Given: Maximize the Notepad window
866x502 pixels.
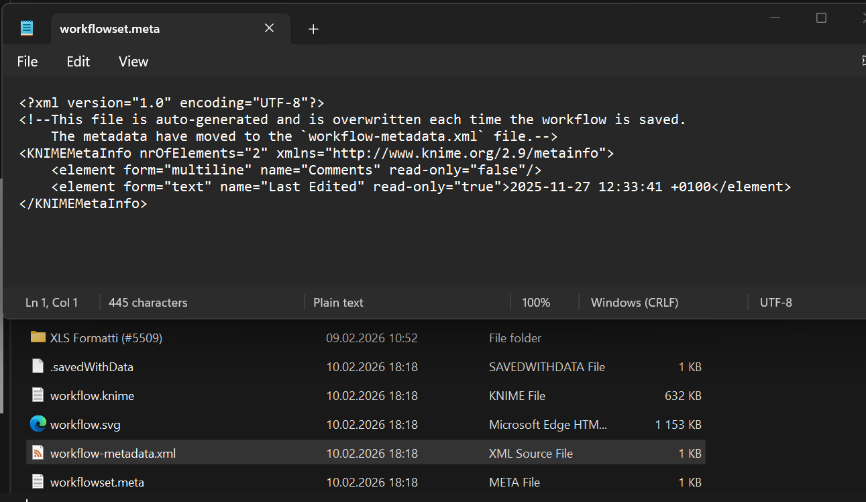Looking at the screenshot, I should click(821, 18).
